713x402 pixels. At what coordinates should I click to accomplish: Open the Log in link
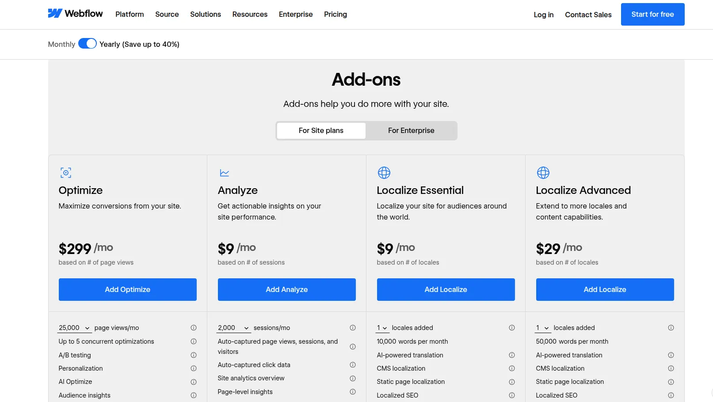(544, 15)
